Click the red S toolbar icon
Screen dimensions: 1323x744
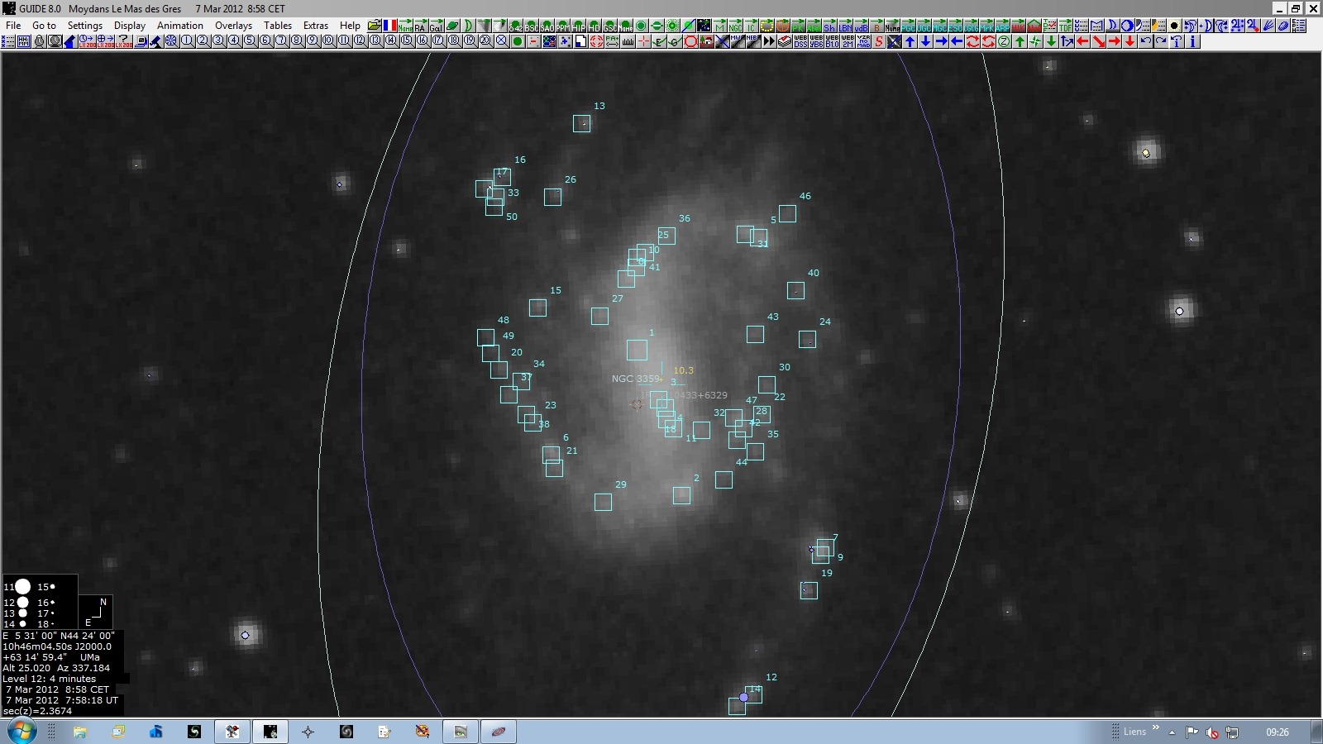pyautogui.click(x=879, y=41)
